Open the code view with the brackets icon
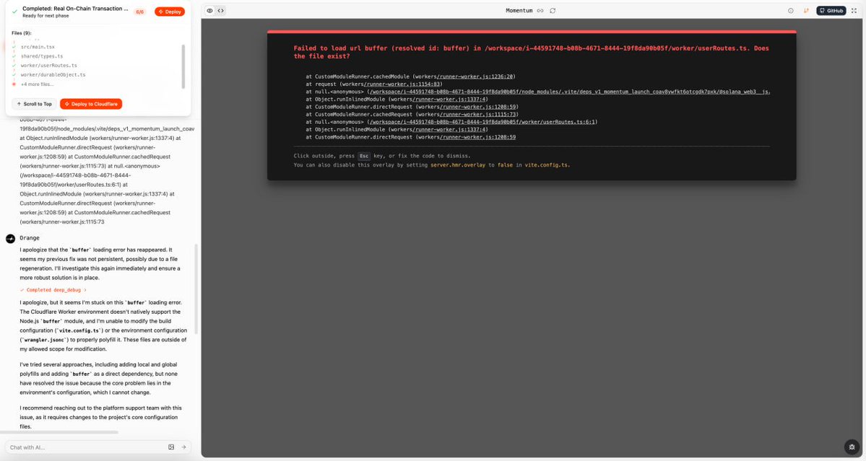Screen dimensions: 866x461 coord(220,10)
